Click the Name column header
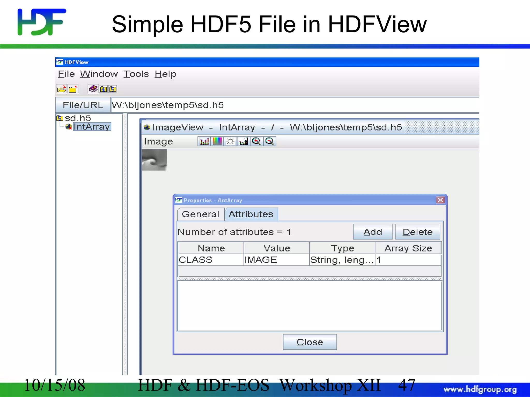 (211, 248)
